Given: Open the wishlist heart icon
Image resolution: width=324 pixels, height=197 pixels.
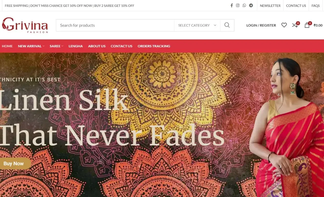Looking at the screenshot, I should pos(284,25).
